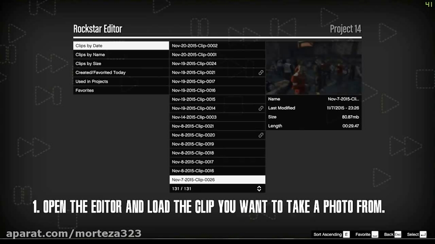Click the Rockstar Editor heading
The width and height of the screenshot is (435, 244).
point(98,29)
